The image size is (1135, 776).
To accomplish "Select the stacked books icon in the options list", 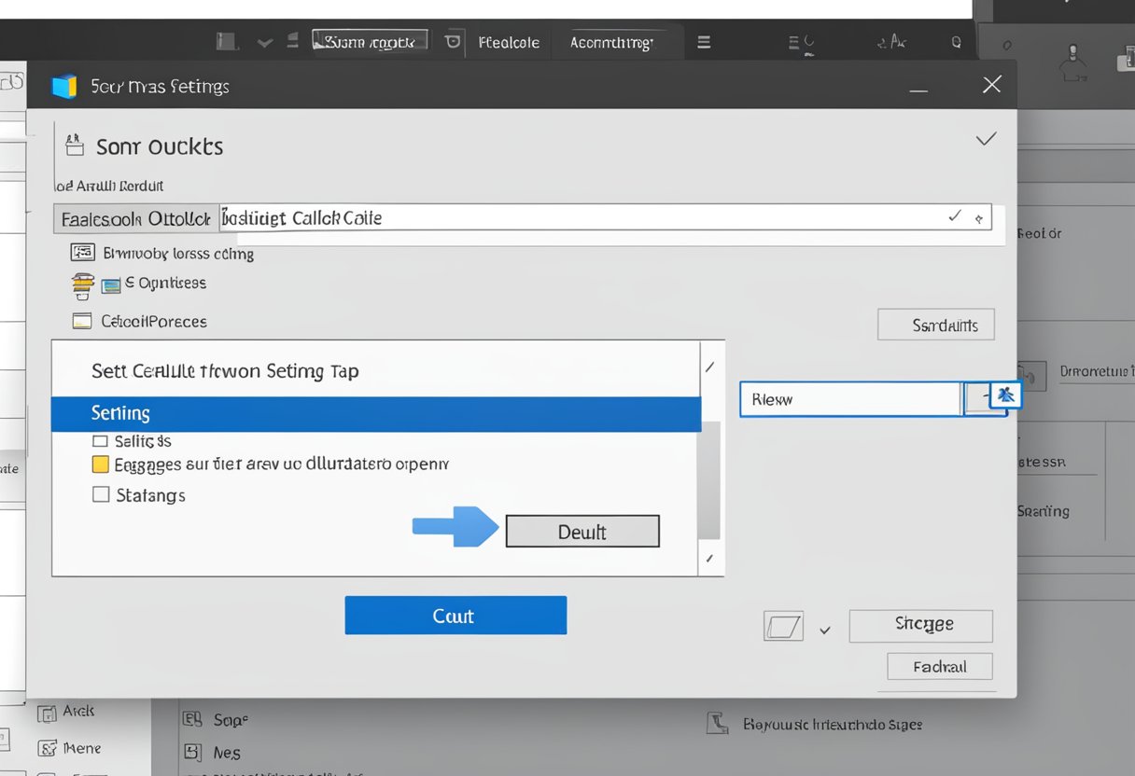I will click(82, 282).
